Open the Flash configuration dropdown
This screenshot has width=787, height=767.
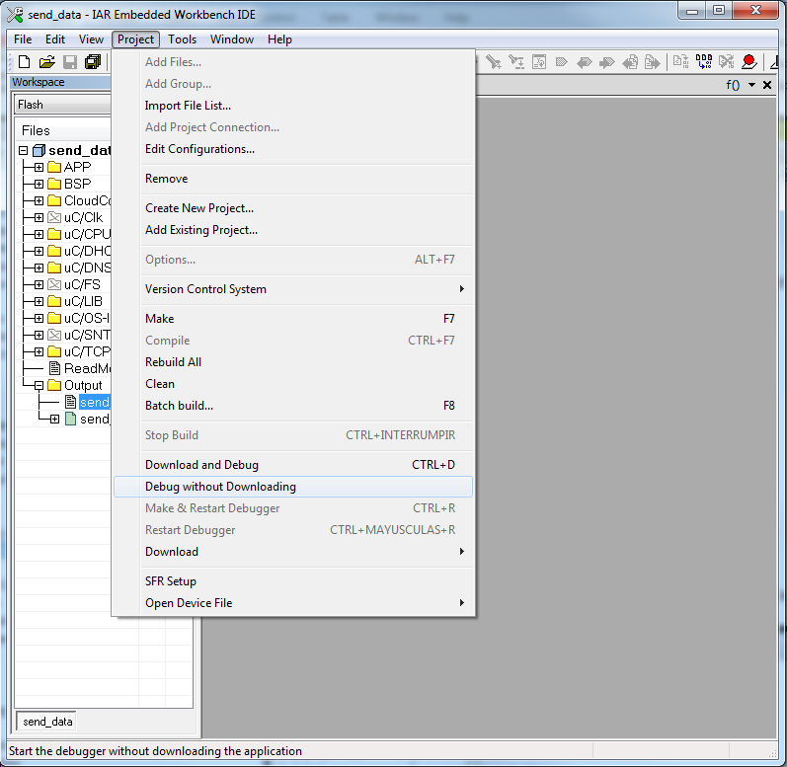pos(61,105)
